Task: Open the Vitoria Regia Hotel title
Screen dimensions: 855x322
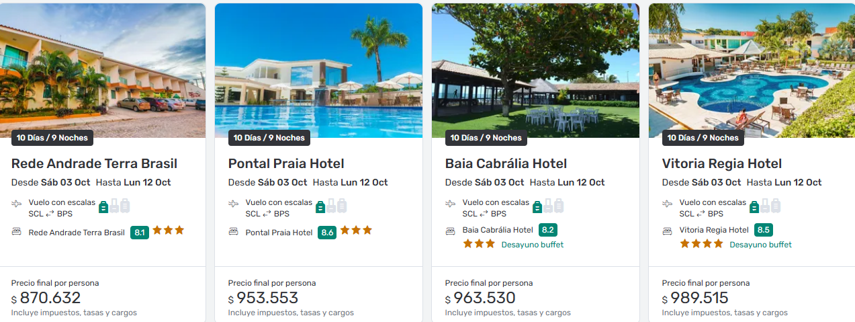Action: click(x=722, y=163)
